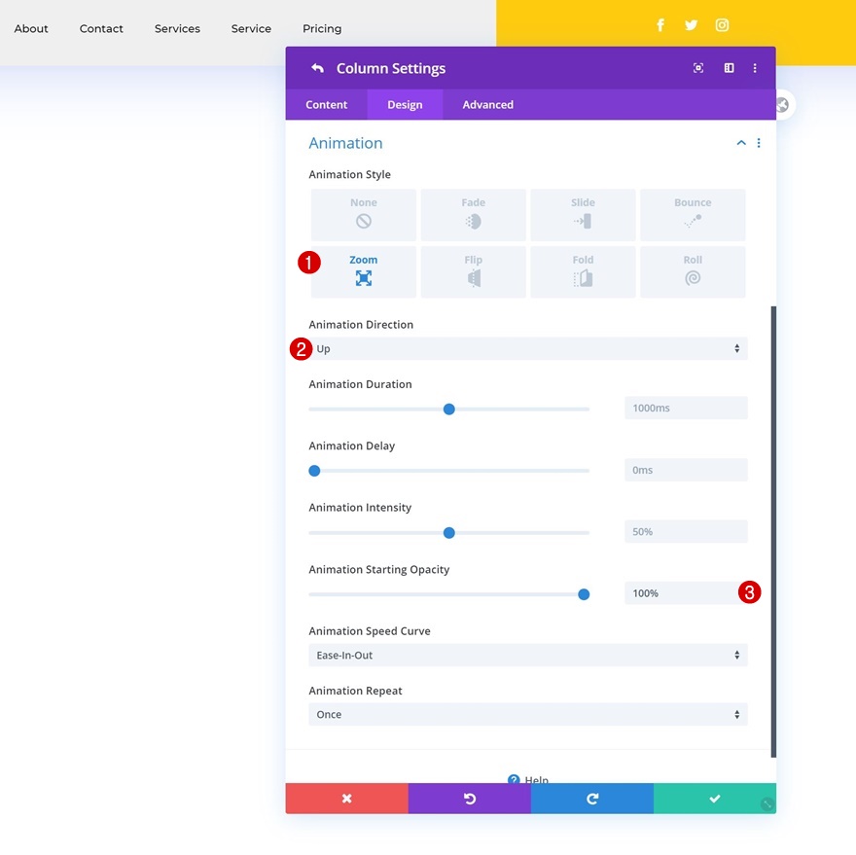Select the Zoom animation style
Viewport: 856px width, 855px height.
(364, 272)
